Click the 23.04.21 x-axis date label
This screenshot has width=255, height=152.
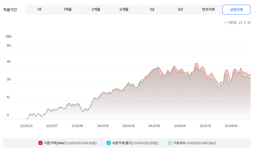click(x=26, y=126)
